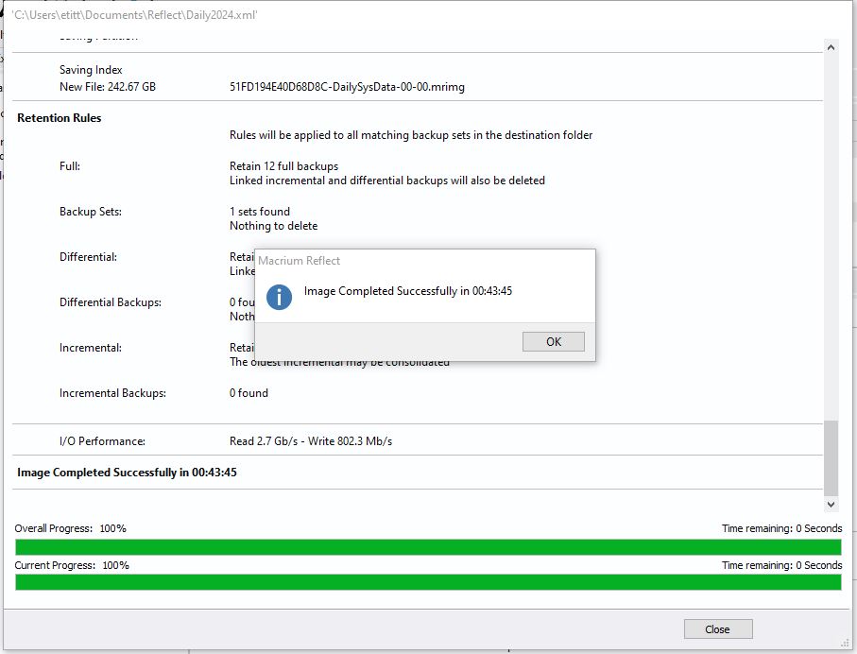Click the Retention Rules section heading
This screenshot has height=654, width=857.
point(60,118)
